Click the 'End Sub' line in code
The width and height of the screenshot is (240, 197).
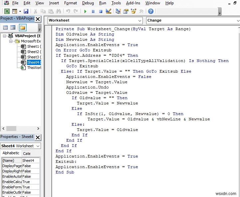click(65, 172)
